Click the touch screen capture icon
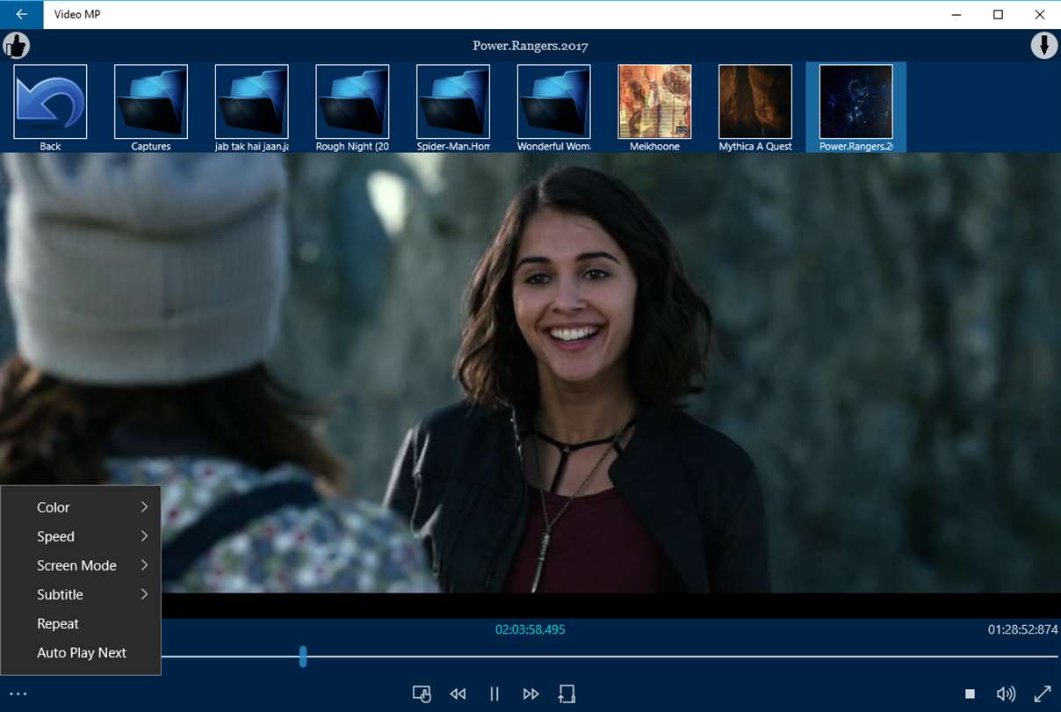 click(422, 694)
